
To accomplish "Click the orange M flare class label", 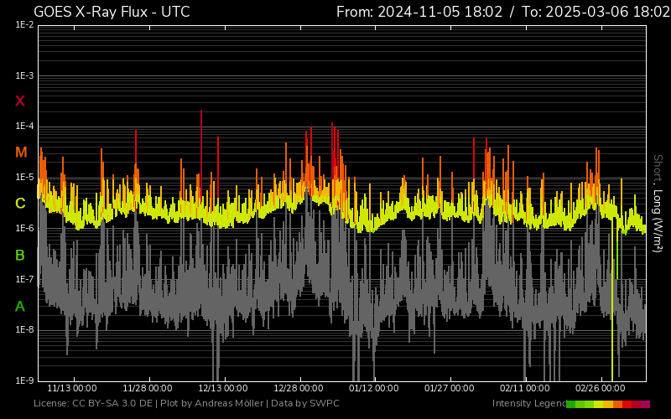I will [21, 153].
